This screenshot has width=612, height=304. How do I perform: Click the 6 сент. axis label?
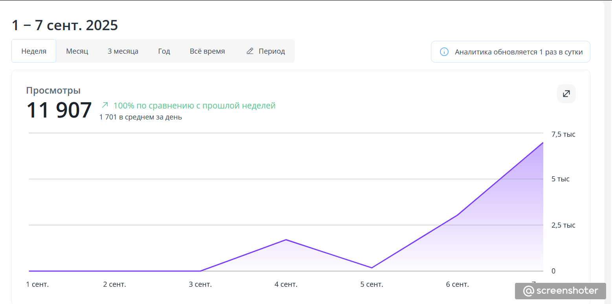(457, 284)
